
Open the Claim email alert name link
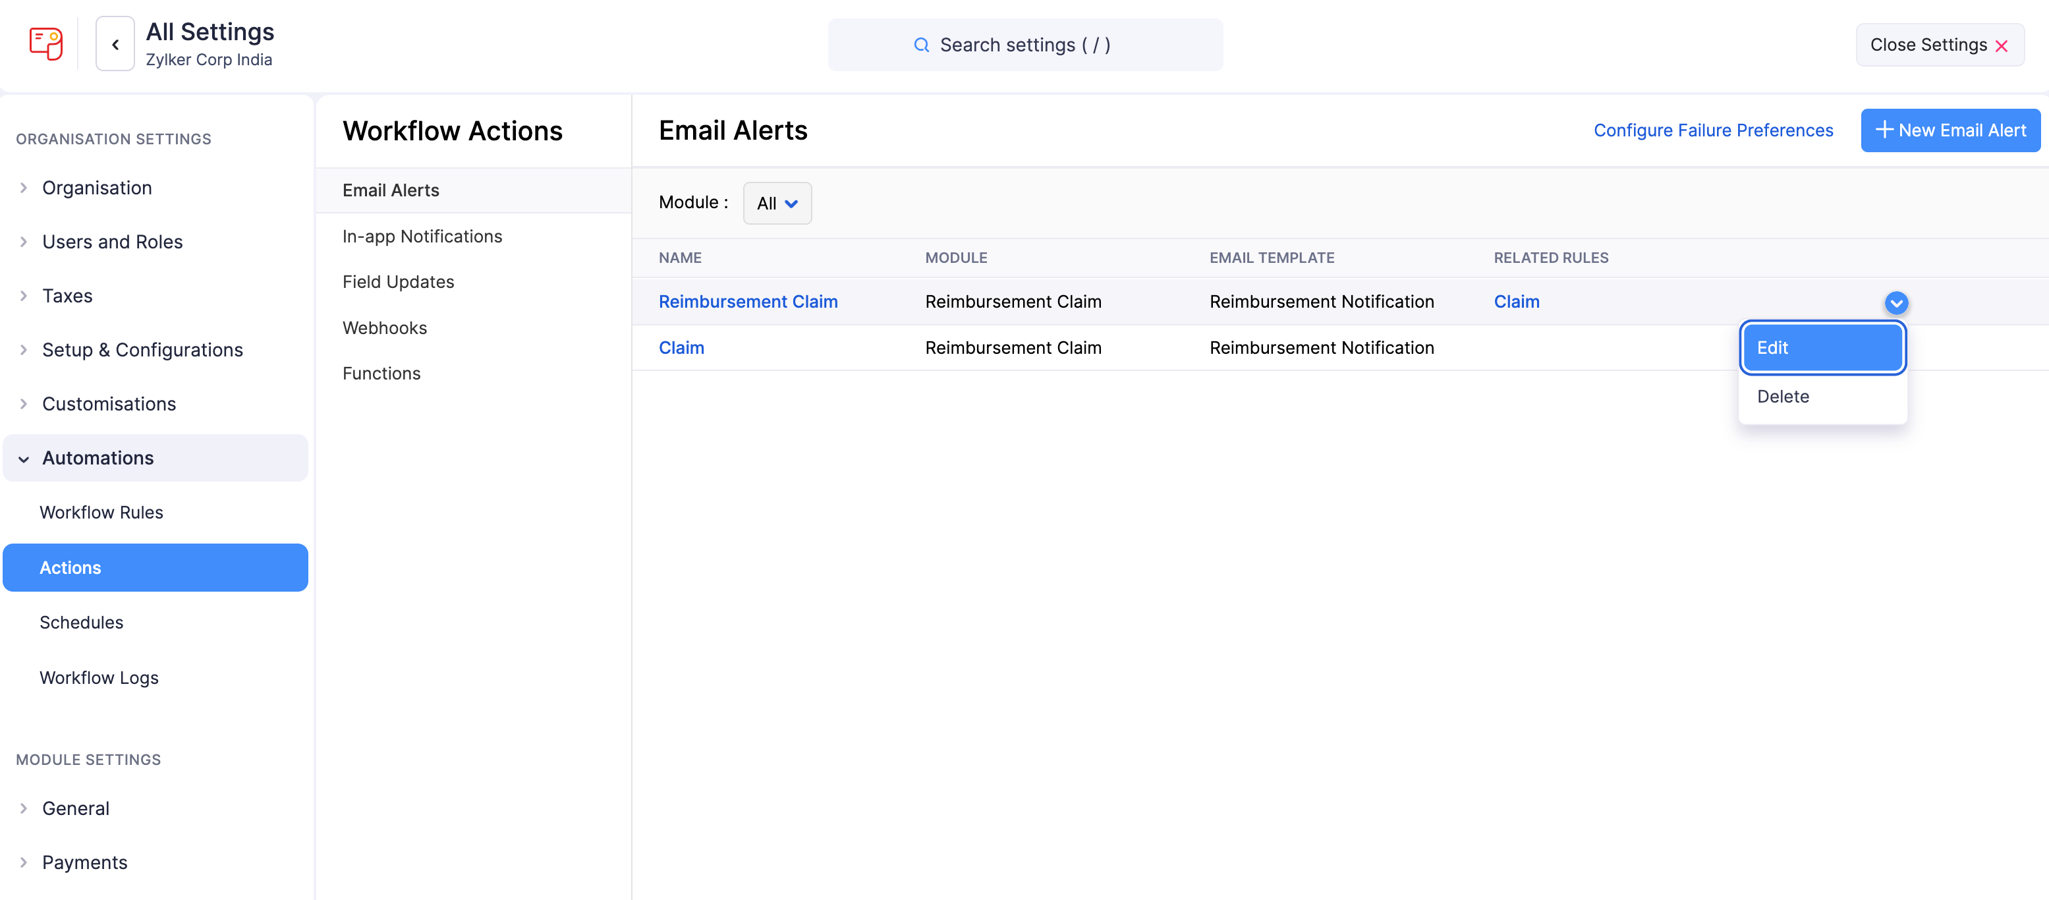pos(681,348)
